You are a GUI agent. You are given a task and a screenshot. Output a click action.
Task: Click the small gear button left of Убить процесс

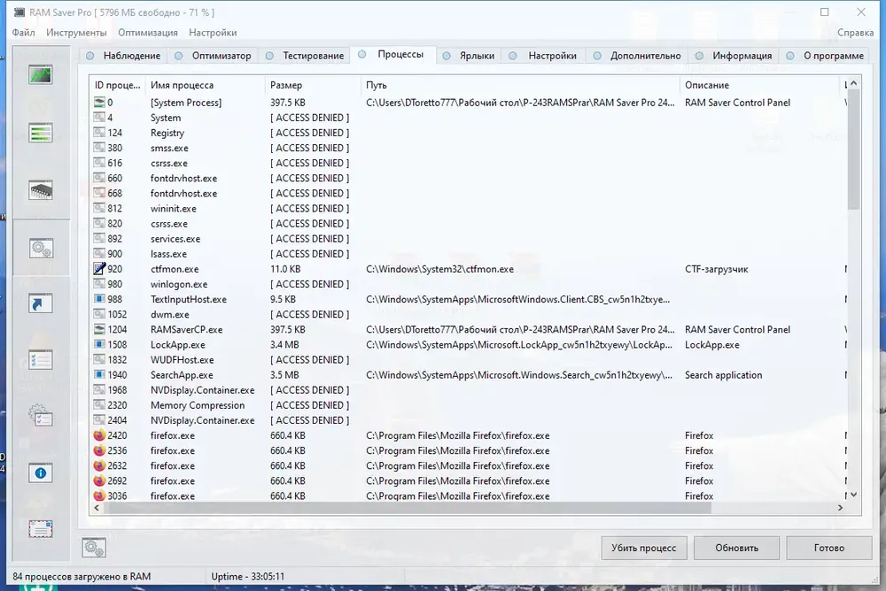click(95, 548)
